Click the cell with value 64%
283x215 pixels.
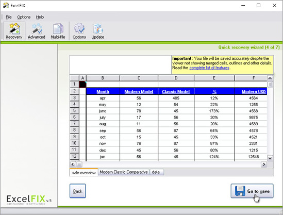pos(214,130)
